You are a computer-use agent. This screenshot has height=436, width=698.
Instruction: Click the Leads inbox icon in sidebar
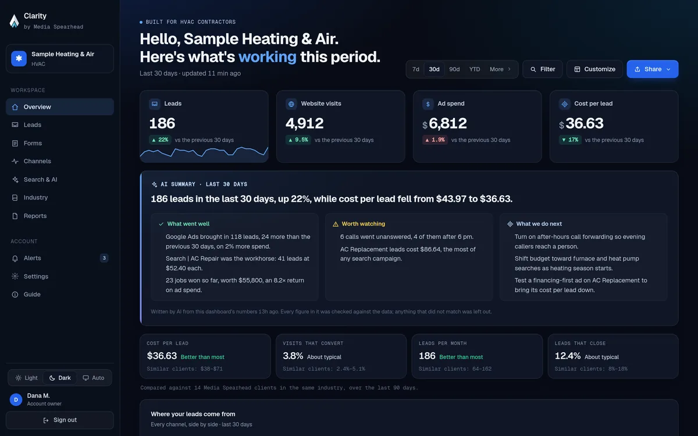click(15, 125)
